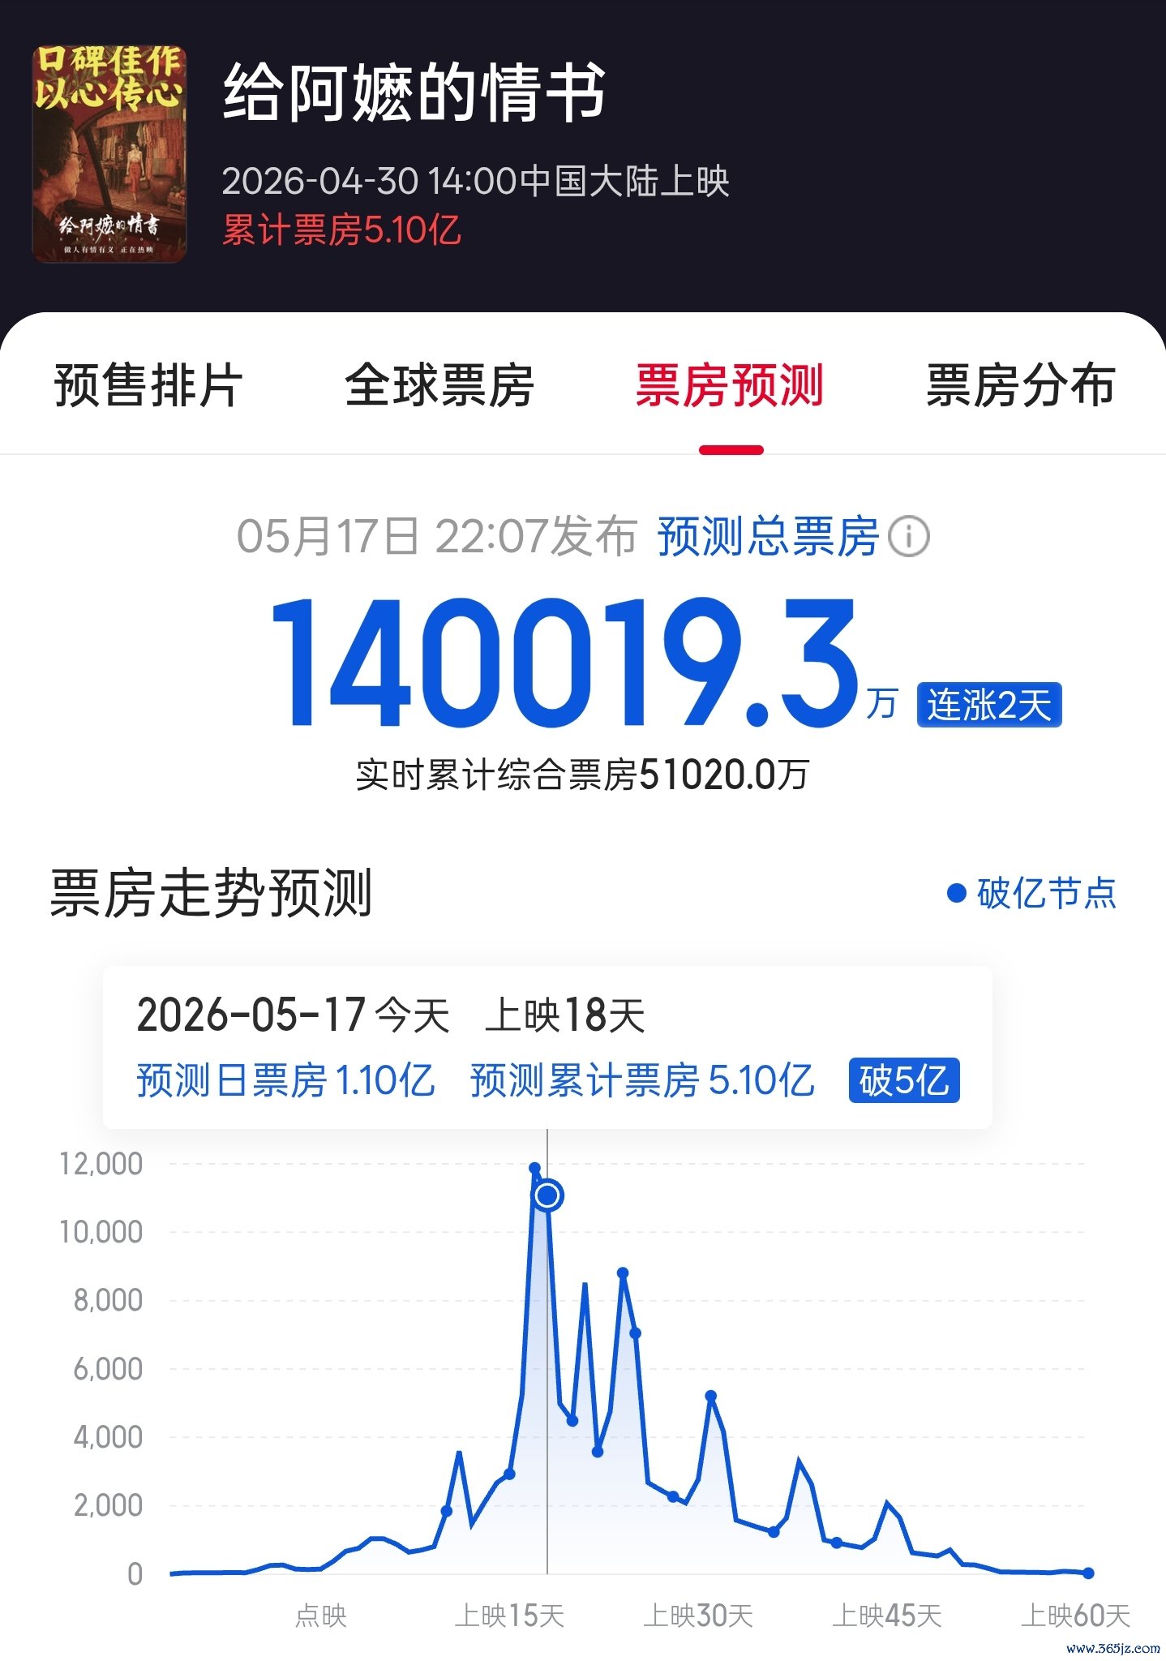This screenshot has width=1166, height=1661.
Task: Tap the 上映18天 tooltip text
Action: coord(564,1015)
